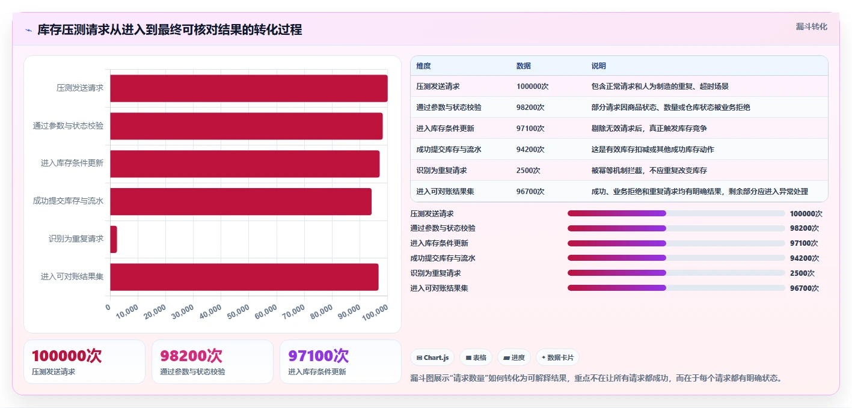This screenshot has width=852, height=408.
Task: Click the 漏斗转化 label in header
Action: 811,26
